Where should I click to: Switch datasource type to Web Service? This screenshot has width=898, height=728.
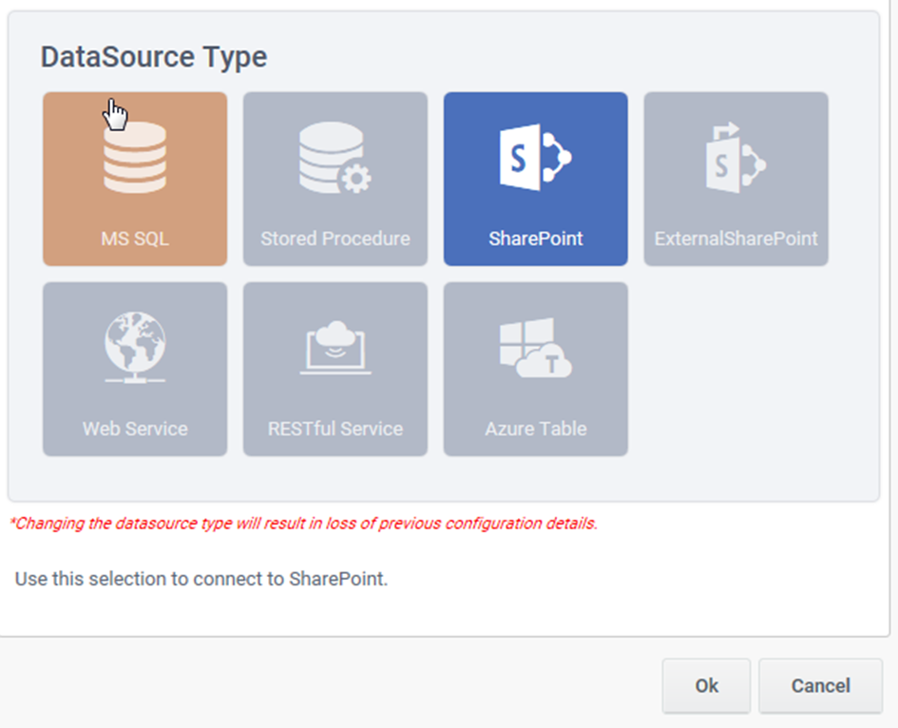click(134, 369)
